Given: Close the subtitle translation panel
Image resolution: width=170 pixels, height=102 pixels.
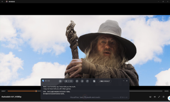Looking at the screenshot, I should click(127, 81).
